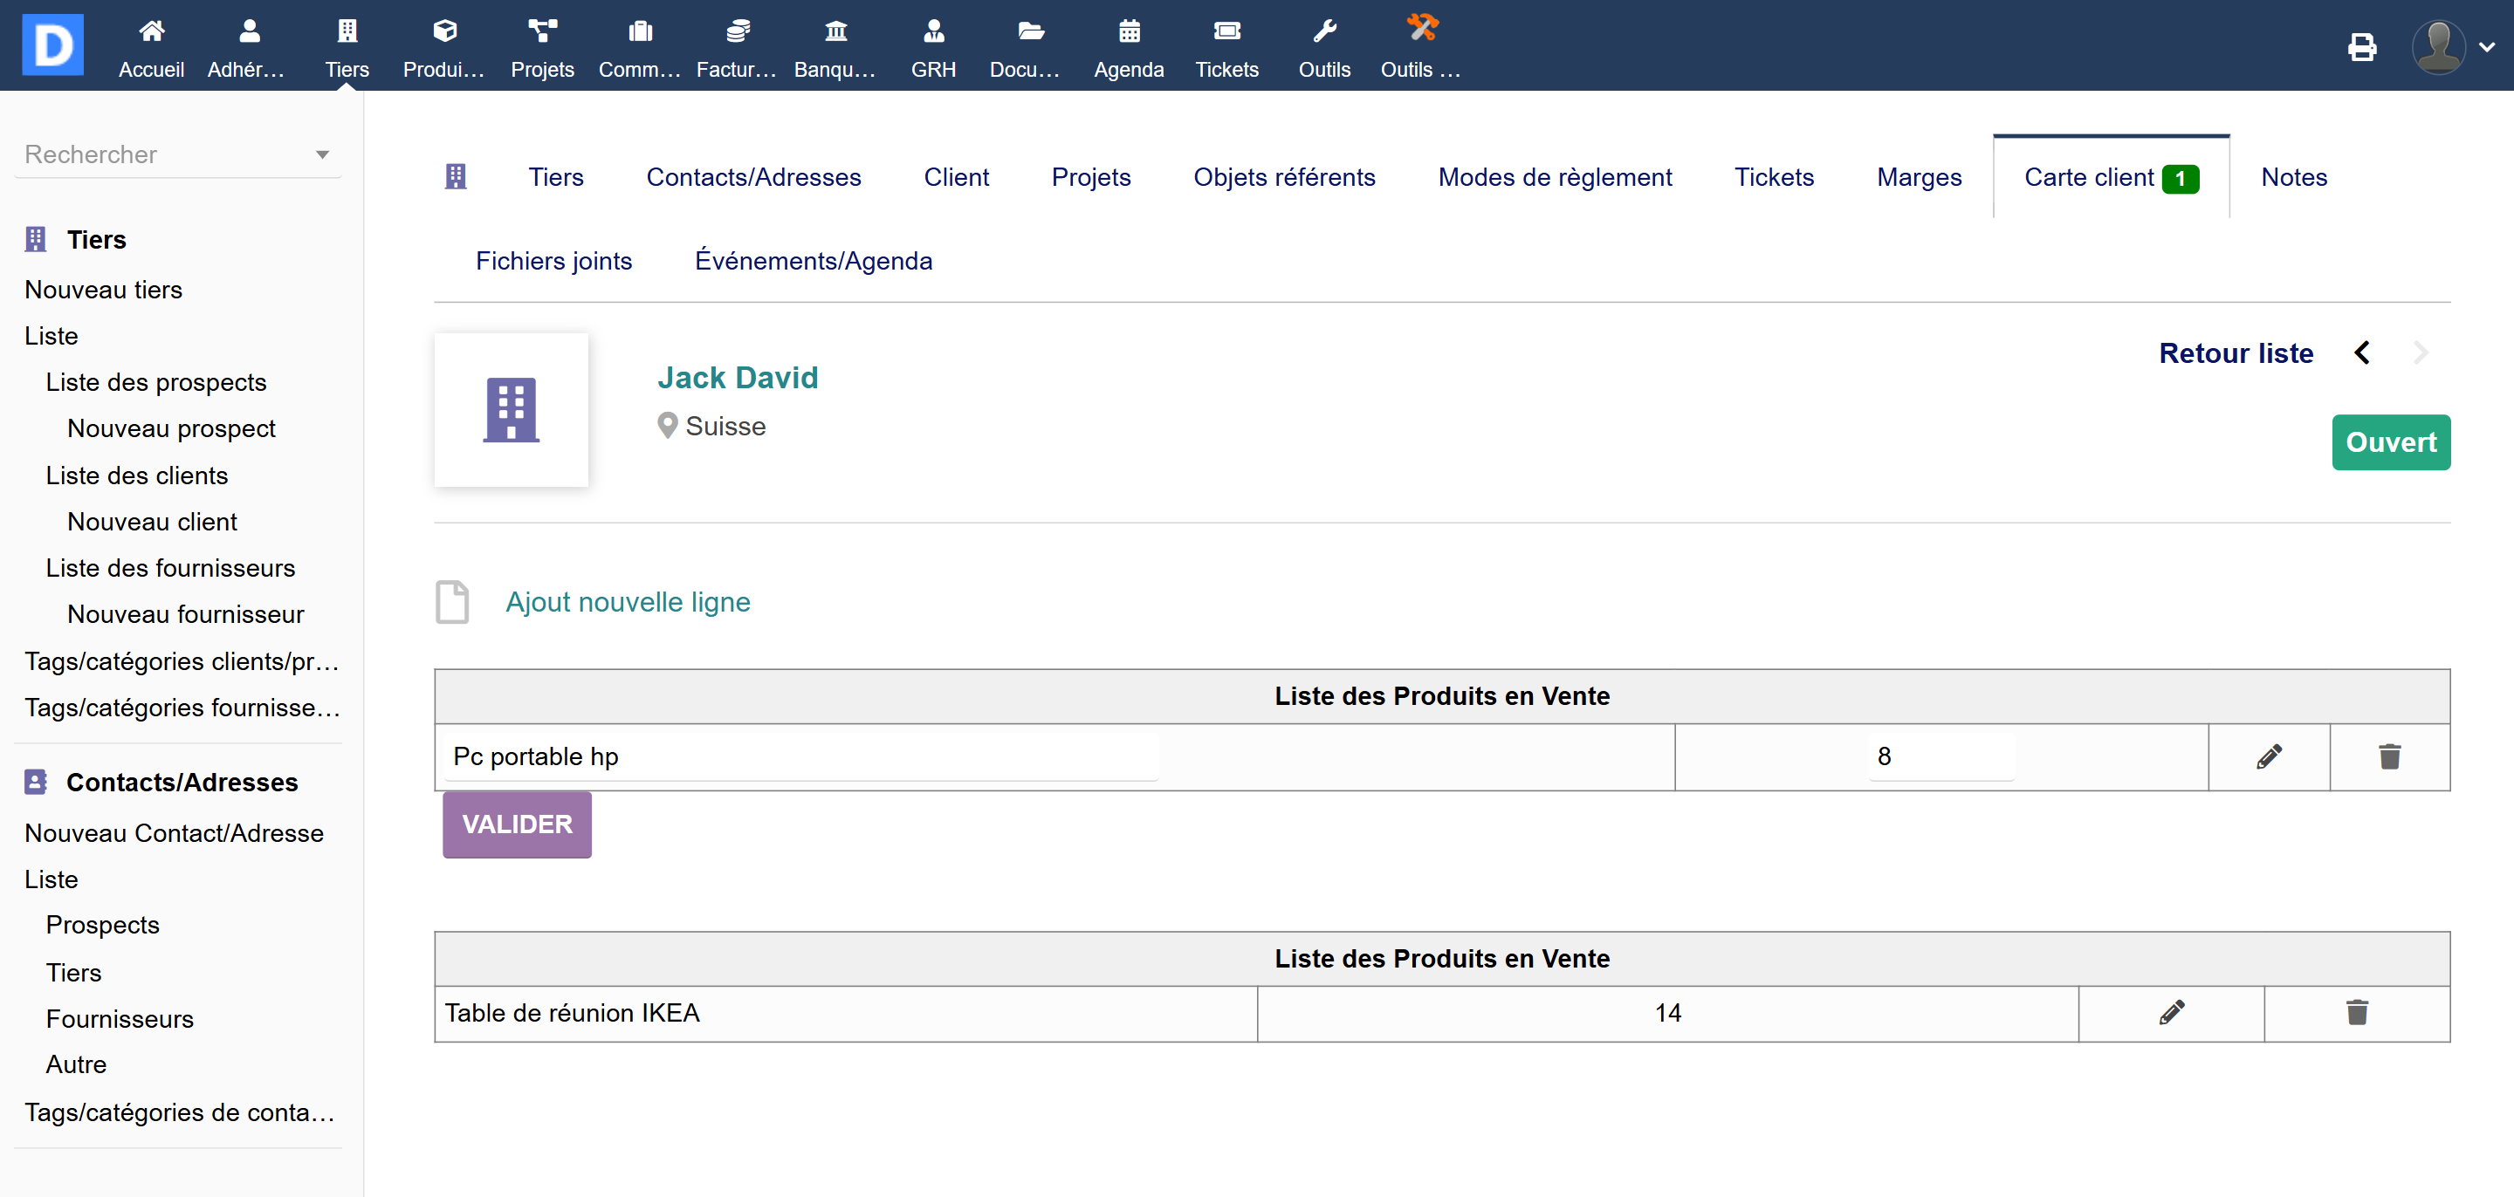
Task: Open the Agenda calendar icon
Action: coord(1128,32)
